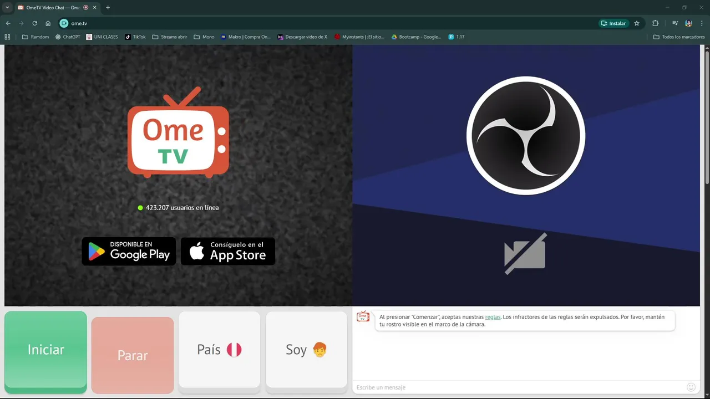Open the Mono bookmark folder

click(x=204, y=37)
